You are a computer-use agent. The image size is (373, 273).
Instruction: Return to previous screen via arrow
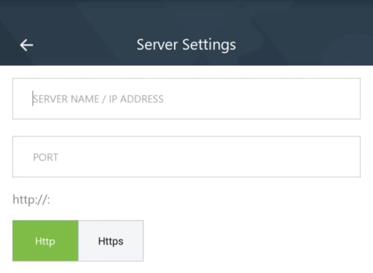pos(26,45)
